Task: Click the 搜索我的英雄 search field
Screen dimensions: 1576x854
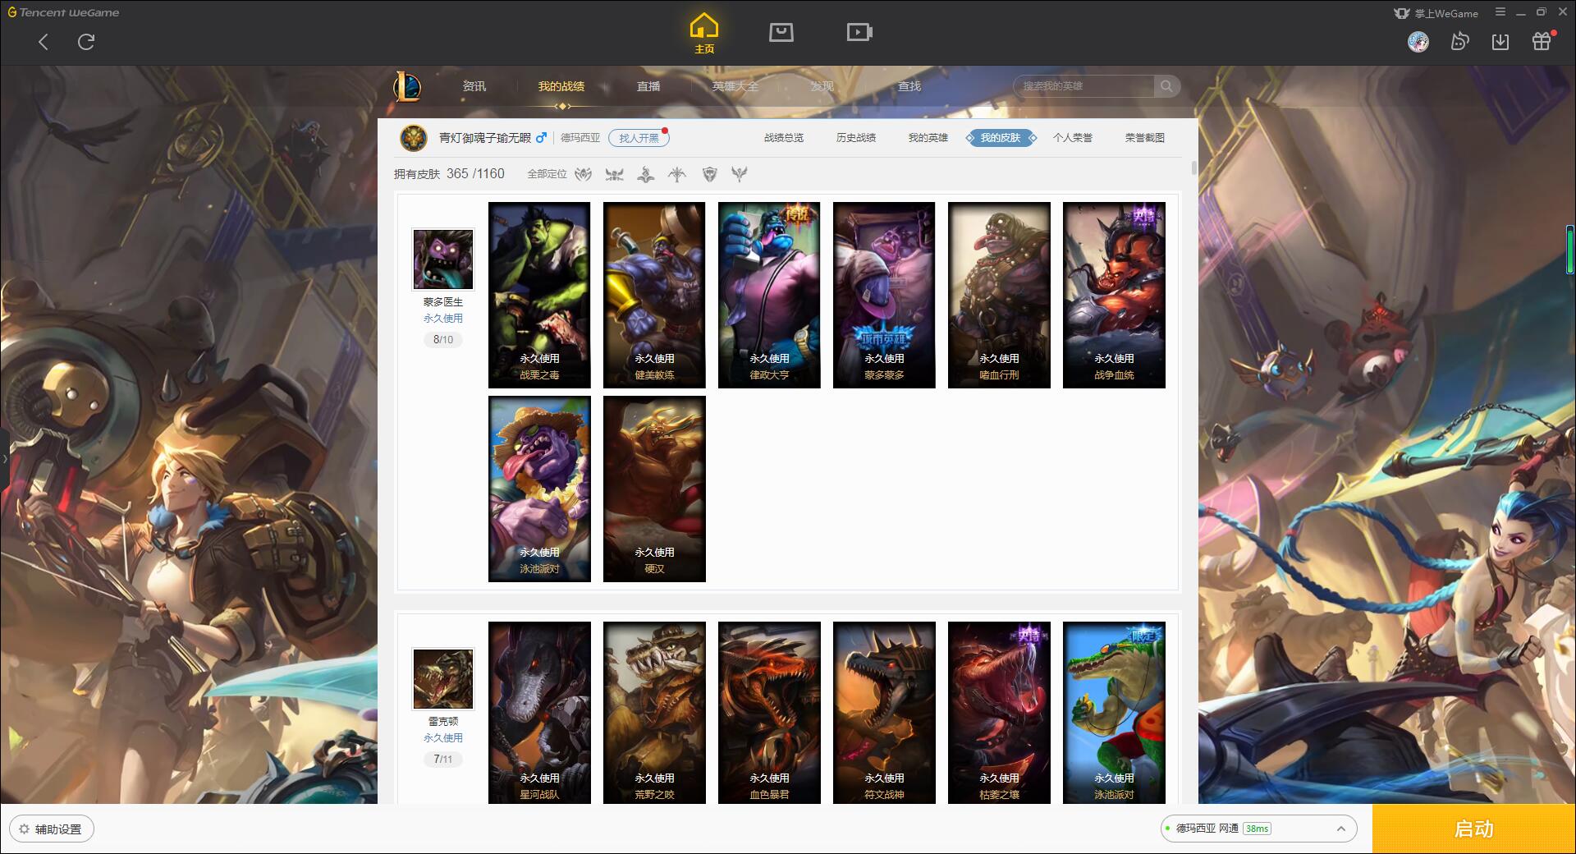Action: pos(1084,86)
